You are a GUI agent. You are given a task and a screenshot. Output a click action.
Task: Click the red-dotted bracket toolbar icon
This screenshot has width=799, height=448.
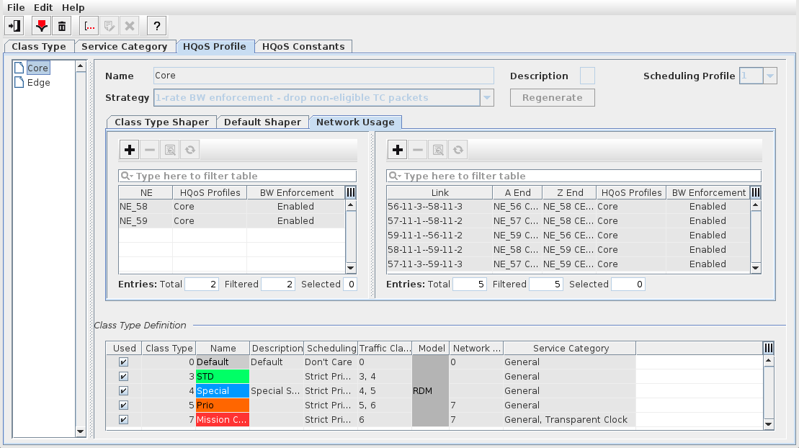(x=90, y=26)
